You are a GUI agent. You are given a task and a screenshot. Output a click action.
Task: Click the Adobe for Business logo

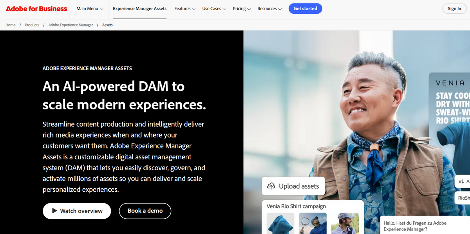[36, 9]
